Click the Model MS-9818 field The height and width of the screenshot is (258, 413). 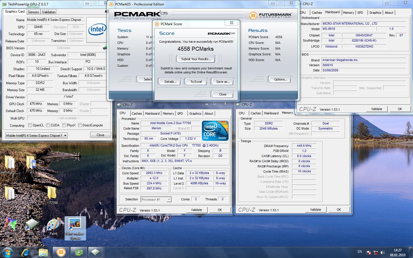point(348,29)
